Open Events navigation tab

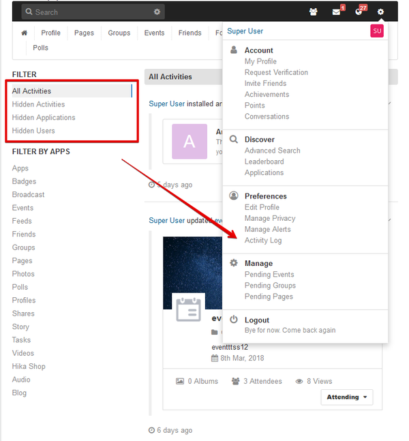pos(154,33)
